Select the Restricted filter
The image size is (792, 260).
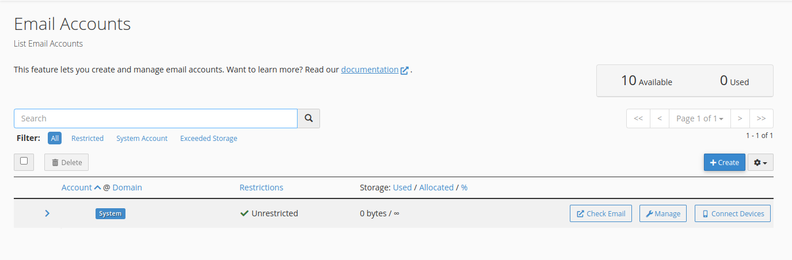point(87,139)
